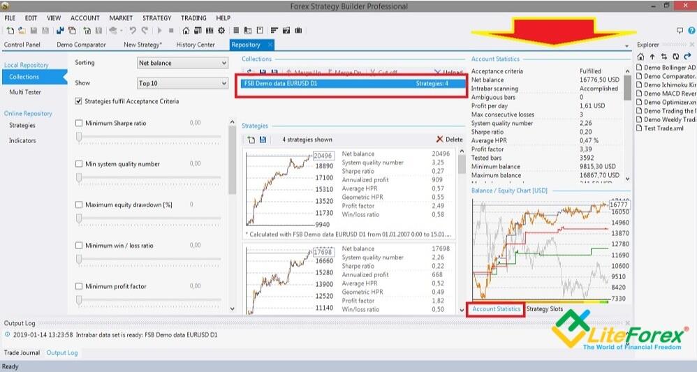
Task: Select the strategy chart with net balance 17698
Action: pos(291,279)
